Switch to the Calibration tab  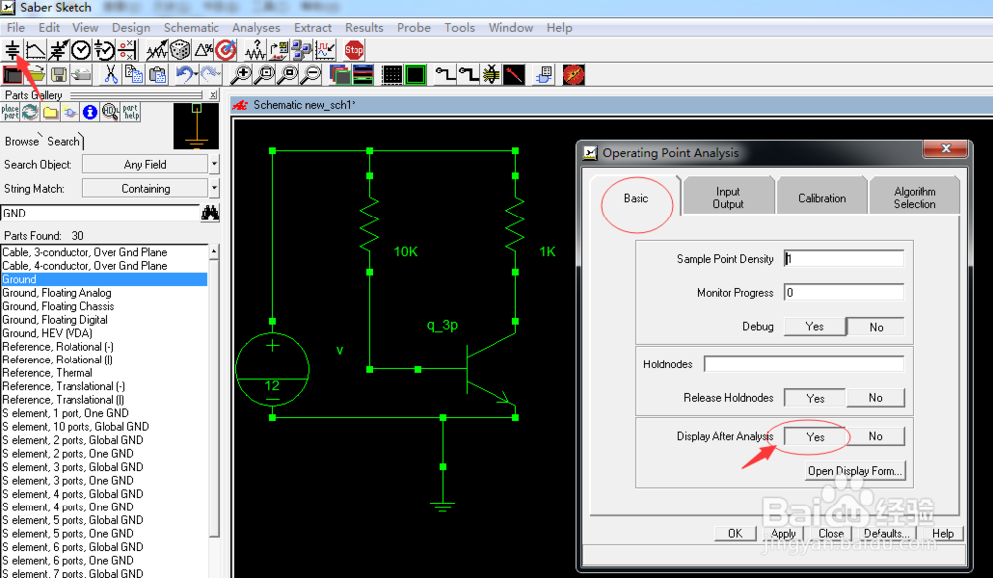coord(822,198)
